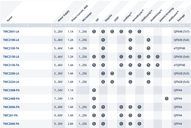Click UART checkmark in TMC2208-LA row
The width and height of the screenshot is (191, 128).
112,74
